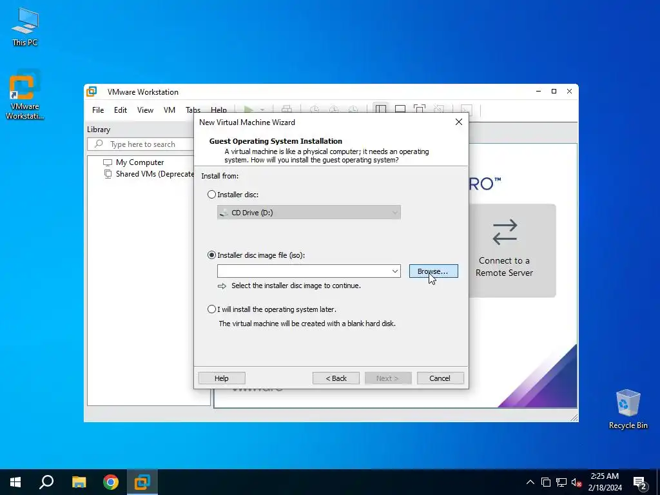Expand the ISO image path dropdown arrow
The width and height of the screenshot is (660, 495).
[395, 271]
